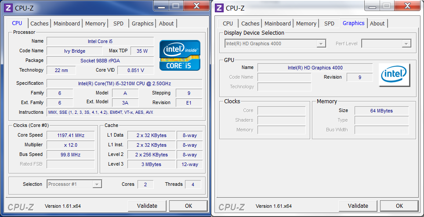
Task: Open Mainboard tab in left window
Action: pos(67,24)
